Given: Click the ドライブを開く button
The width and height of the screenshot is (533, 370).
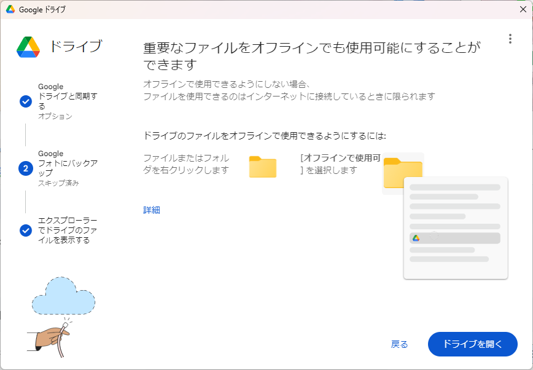Looking at the screenshot, I should tap(472, 344).
